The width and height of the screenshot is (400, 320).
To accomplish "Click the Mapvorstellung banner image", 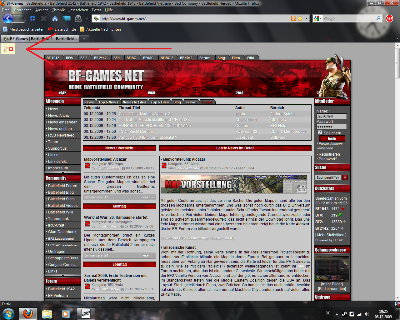I will [x=234, y=184].
